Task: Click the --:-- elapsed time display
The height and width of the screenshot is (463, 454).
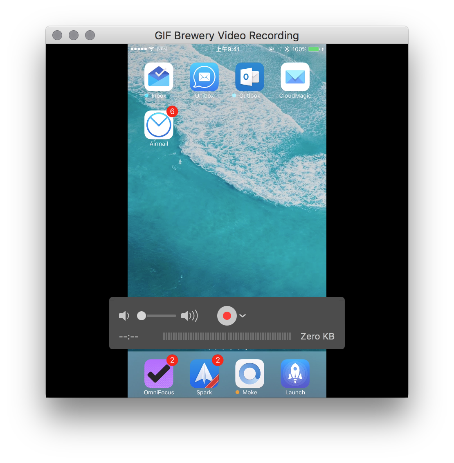Action: point(129,337)
